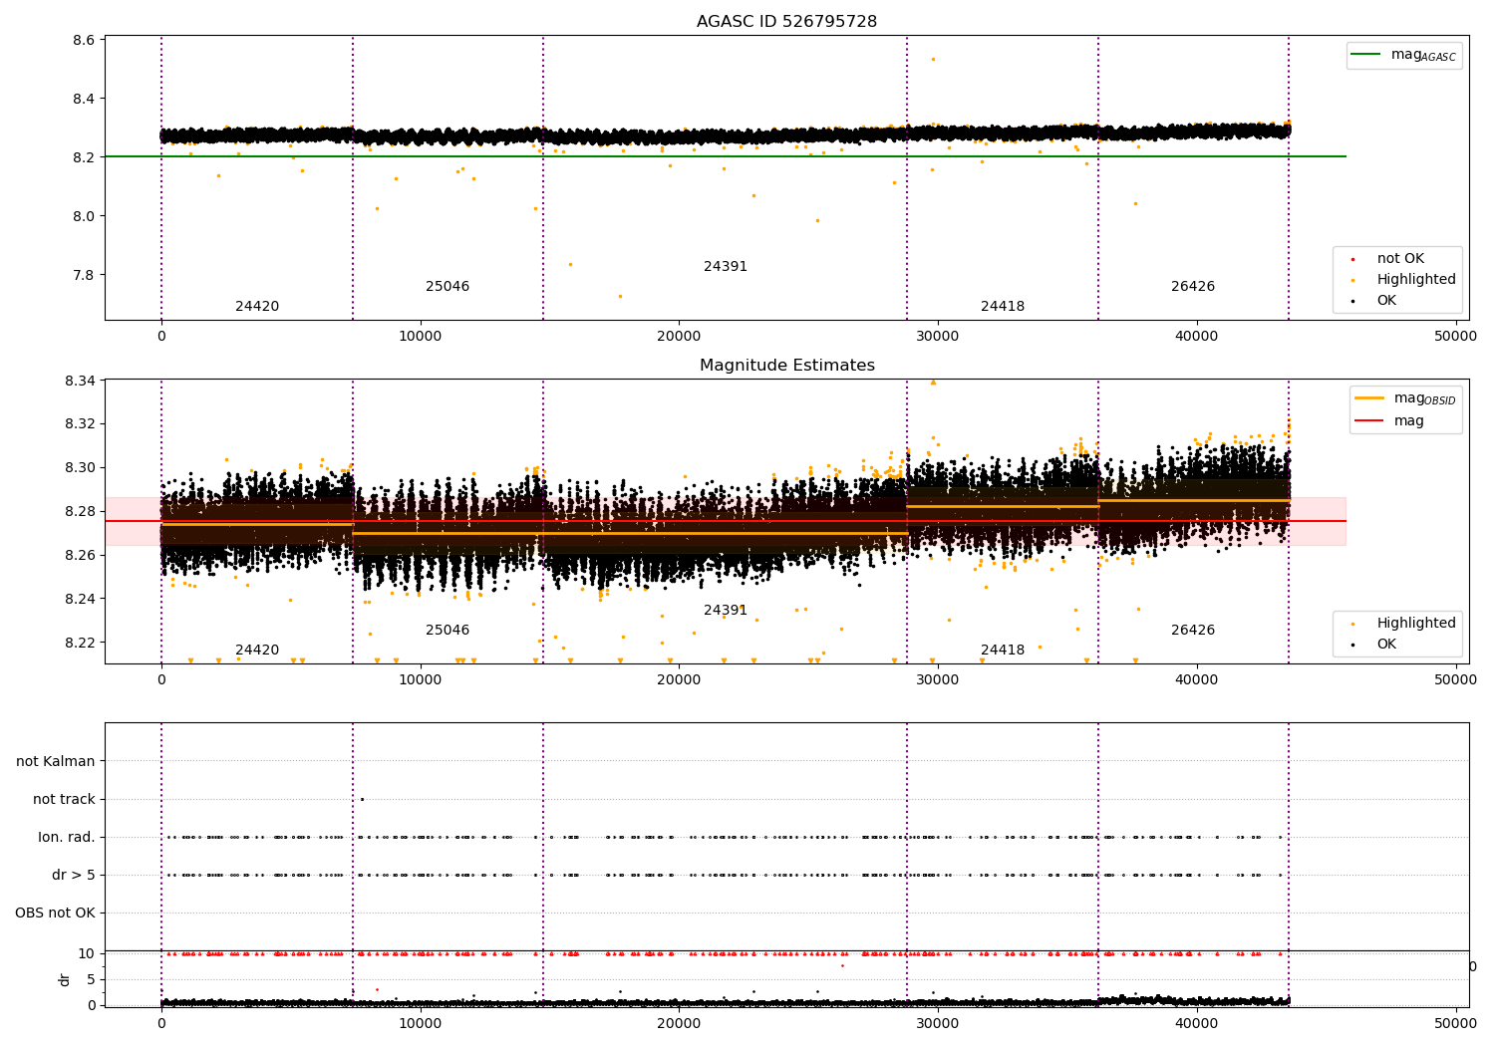Click the '24391' label in the top plot
This screenshot has height=1046, width=1495.
tap(726, 267)
